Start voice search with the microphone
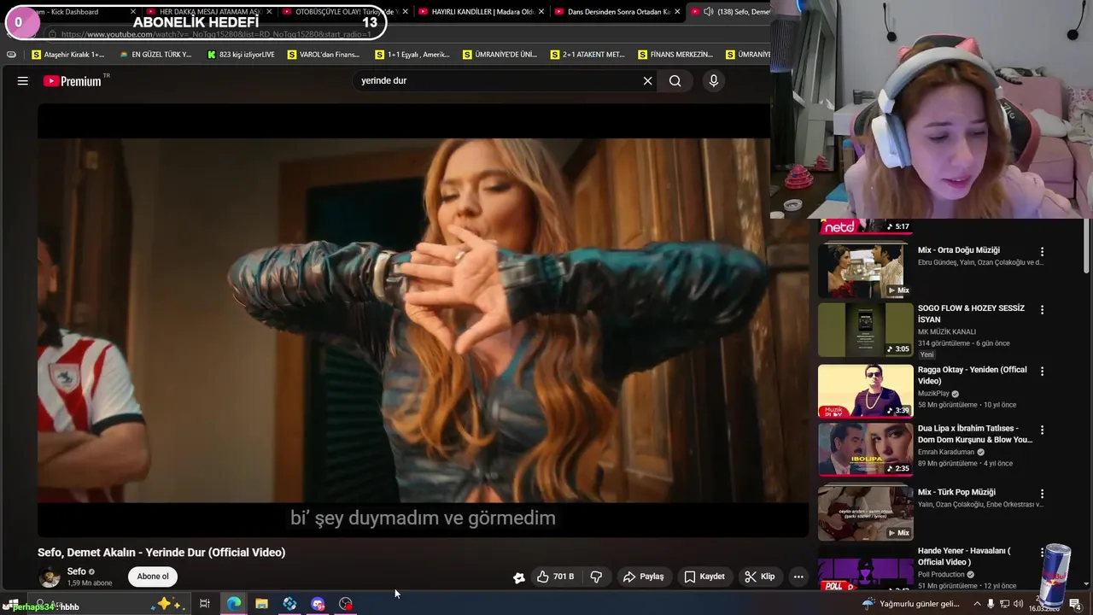Viewport: 1093px width, 615px height. 714,80
